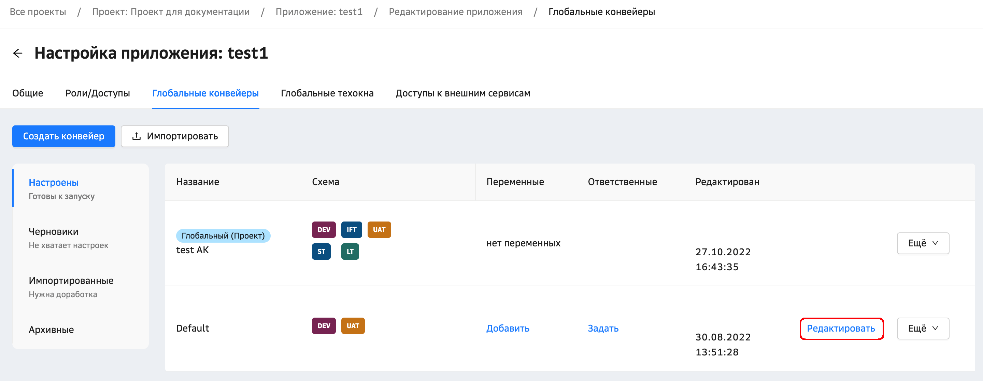Open the Ещё dropdown for test AK
The height and width of the screenshot is (381, 983).
pyautogui.click(x=922, y=243)
